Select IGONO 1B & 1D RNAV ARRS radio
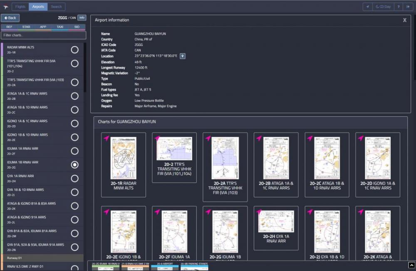This screenshot has width=416, height=271. (74, 137)
